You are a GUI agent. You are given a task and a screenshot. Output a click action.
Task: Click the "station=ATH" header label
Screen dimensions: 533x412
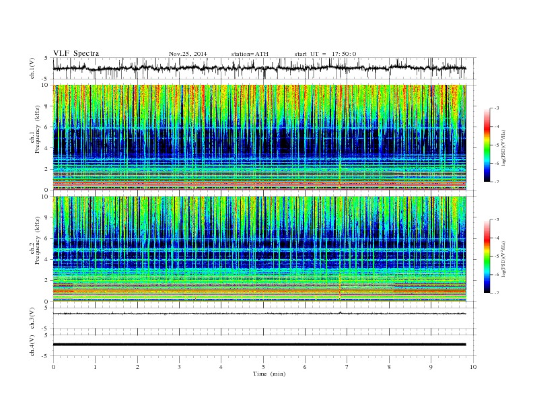pos(250,54)
